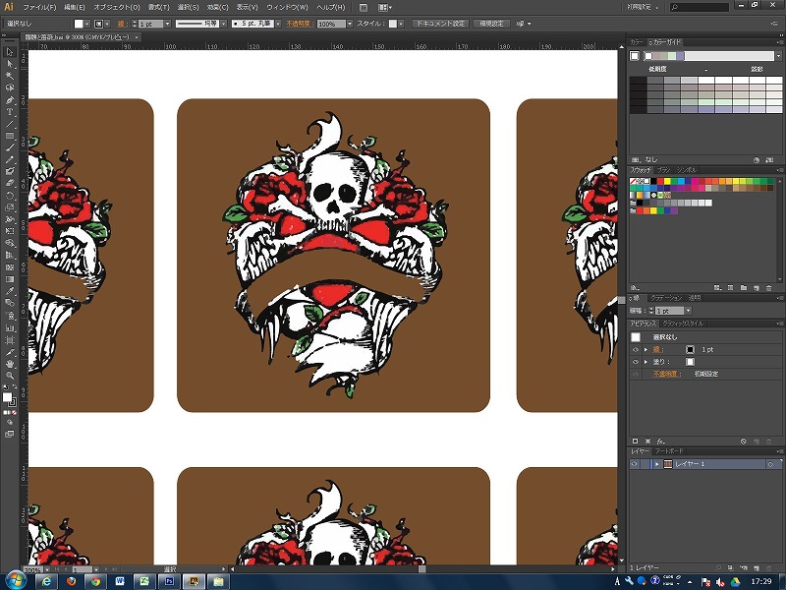Toggle visibility of the fill (塗り) appearance attribute
786x590 pixels.
[635, 362]
